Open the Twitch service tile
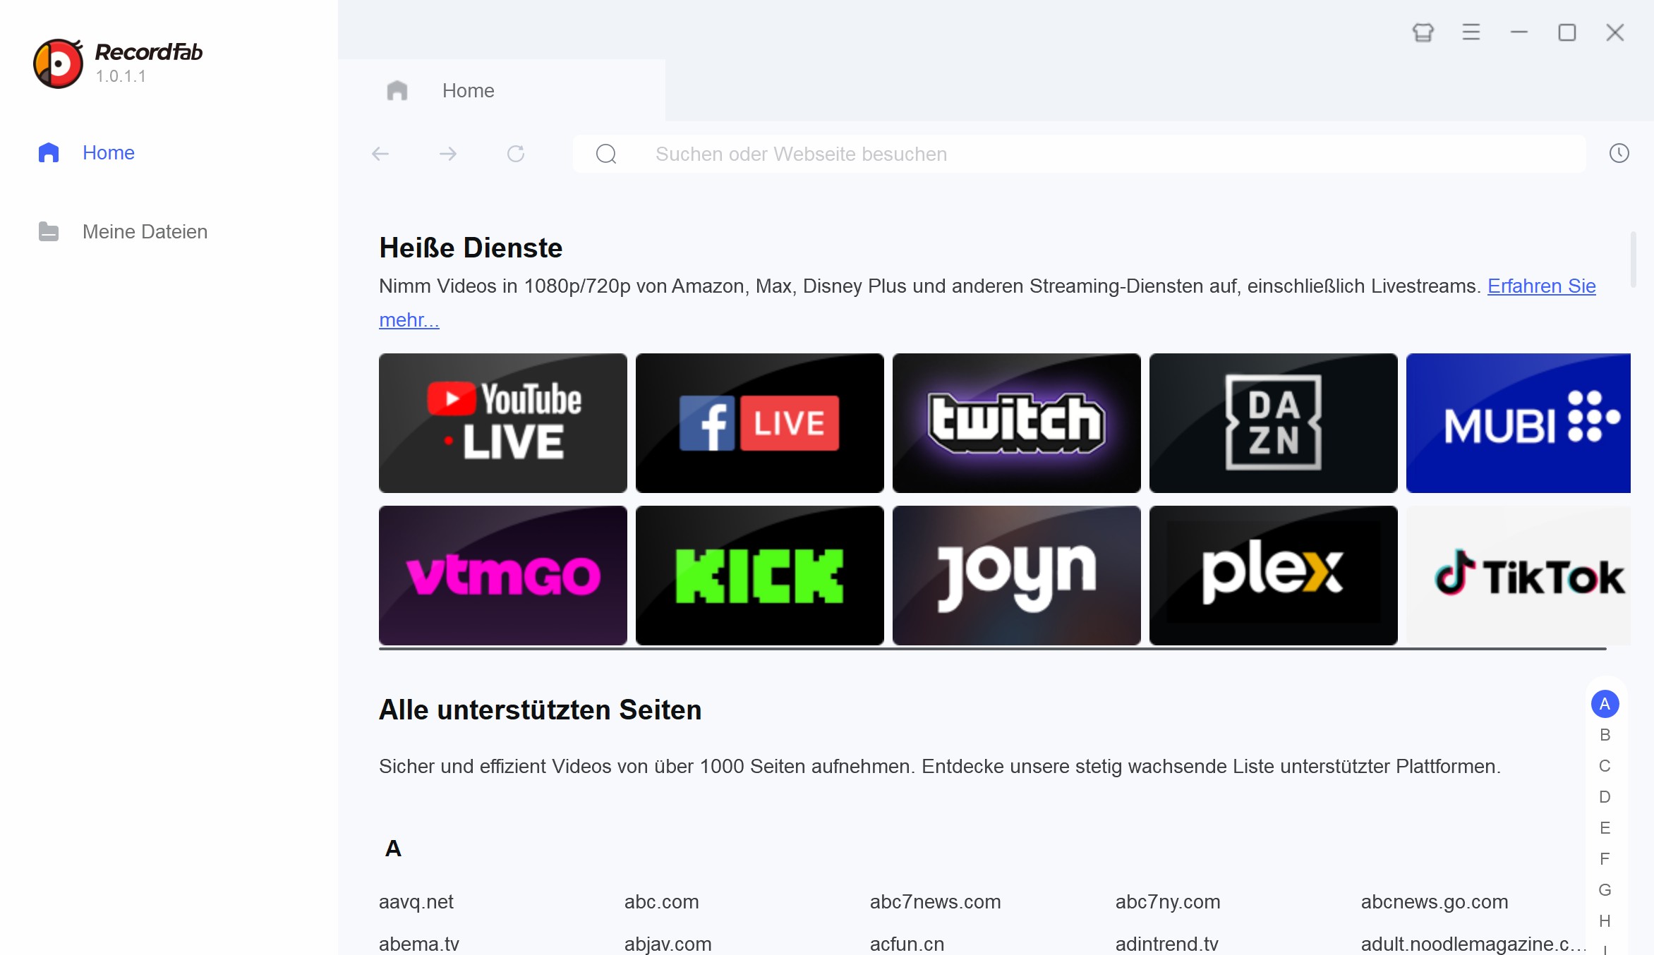Image resolution: width=1654 pixels, height=955 pixels. click(1016, 422)
